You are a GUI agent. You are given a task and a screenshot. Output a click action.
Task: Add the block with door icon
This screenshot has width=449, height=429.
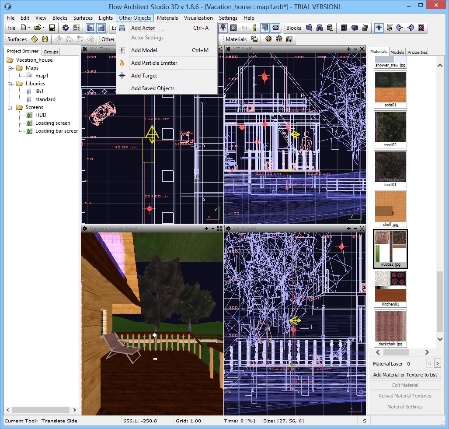pyautogui.click(x=330, y=28)
